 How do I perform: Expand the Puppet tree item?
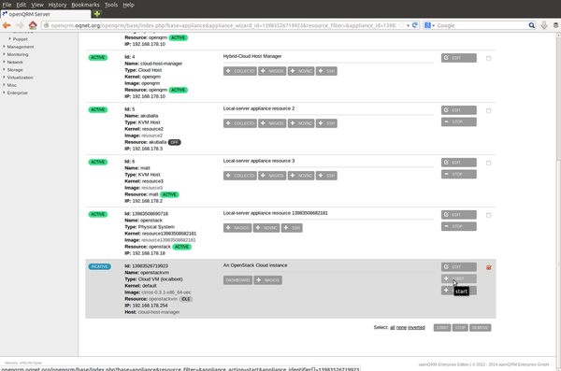click(x=10, y=39)
